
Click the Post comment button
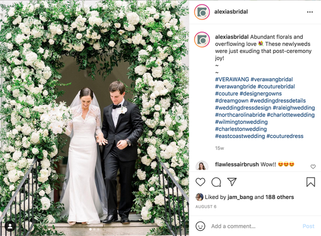(x=308, y=226)
